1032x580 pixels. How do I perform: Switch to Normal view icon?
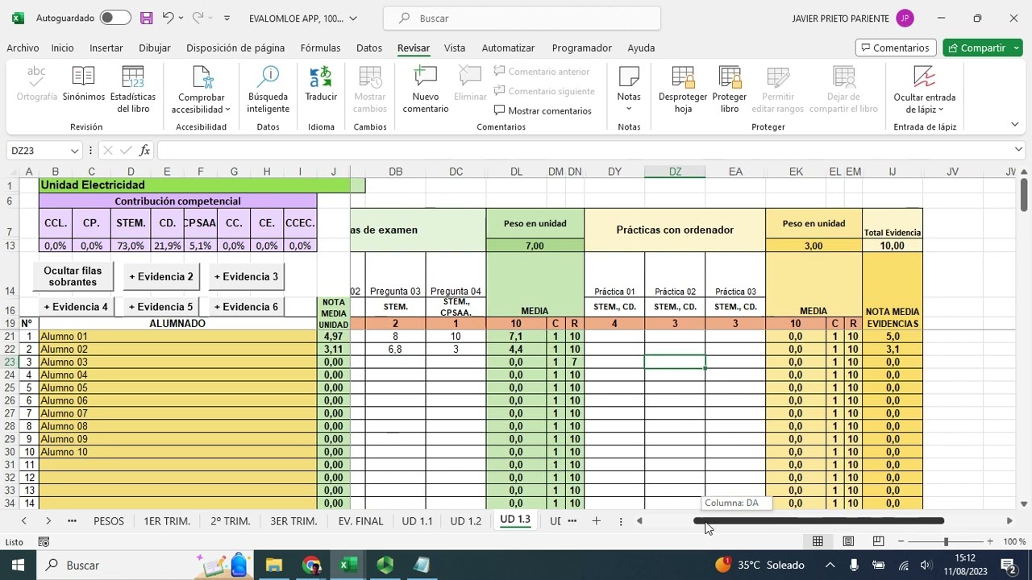click(x=818, y=541)
